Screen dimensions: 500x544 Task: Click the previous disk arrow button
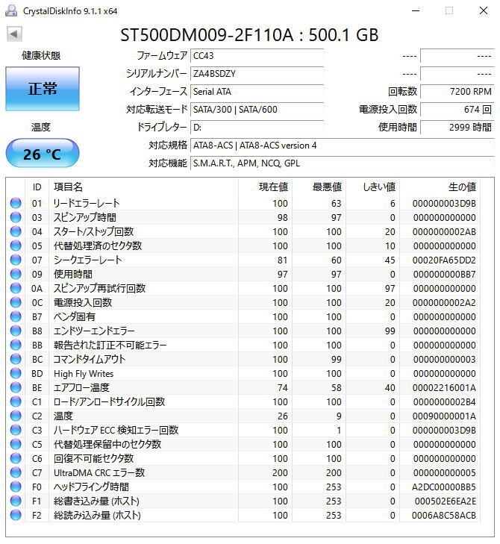pyautogui.click(x=14, y=34)
